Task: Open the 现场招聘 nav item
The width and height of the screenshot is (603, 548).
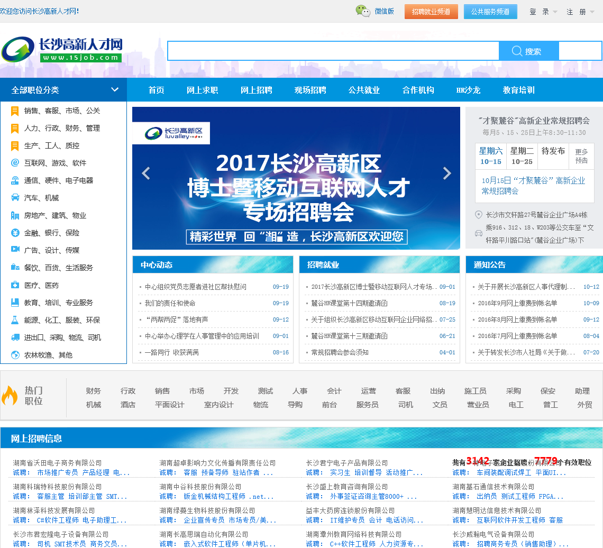Action: tap(310, 90)
